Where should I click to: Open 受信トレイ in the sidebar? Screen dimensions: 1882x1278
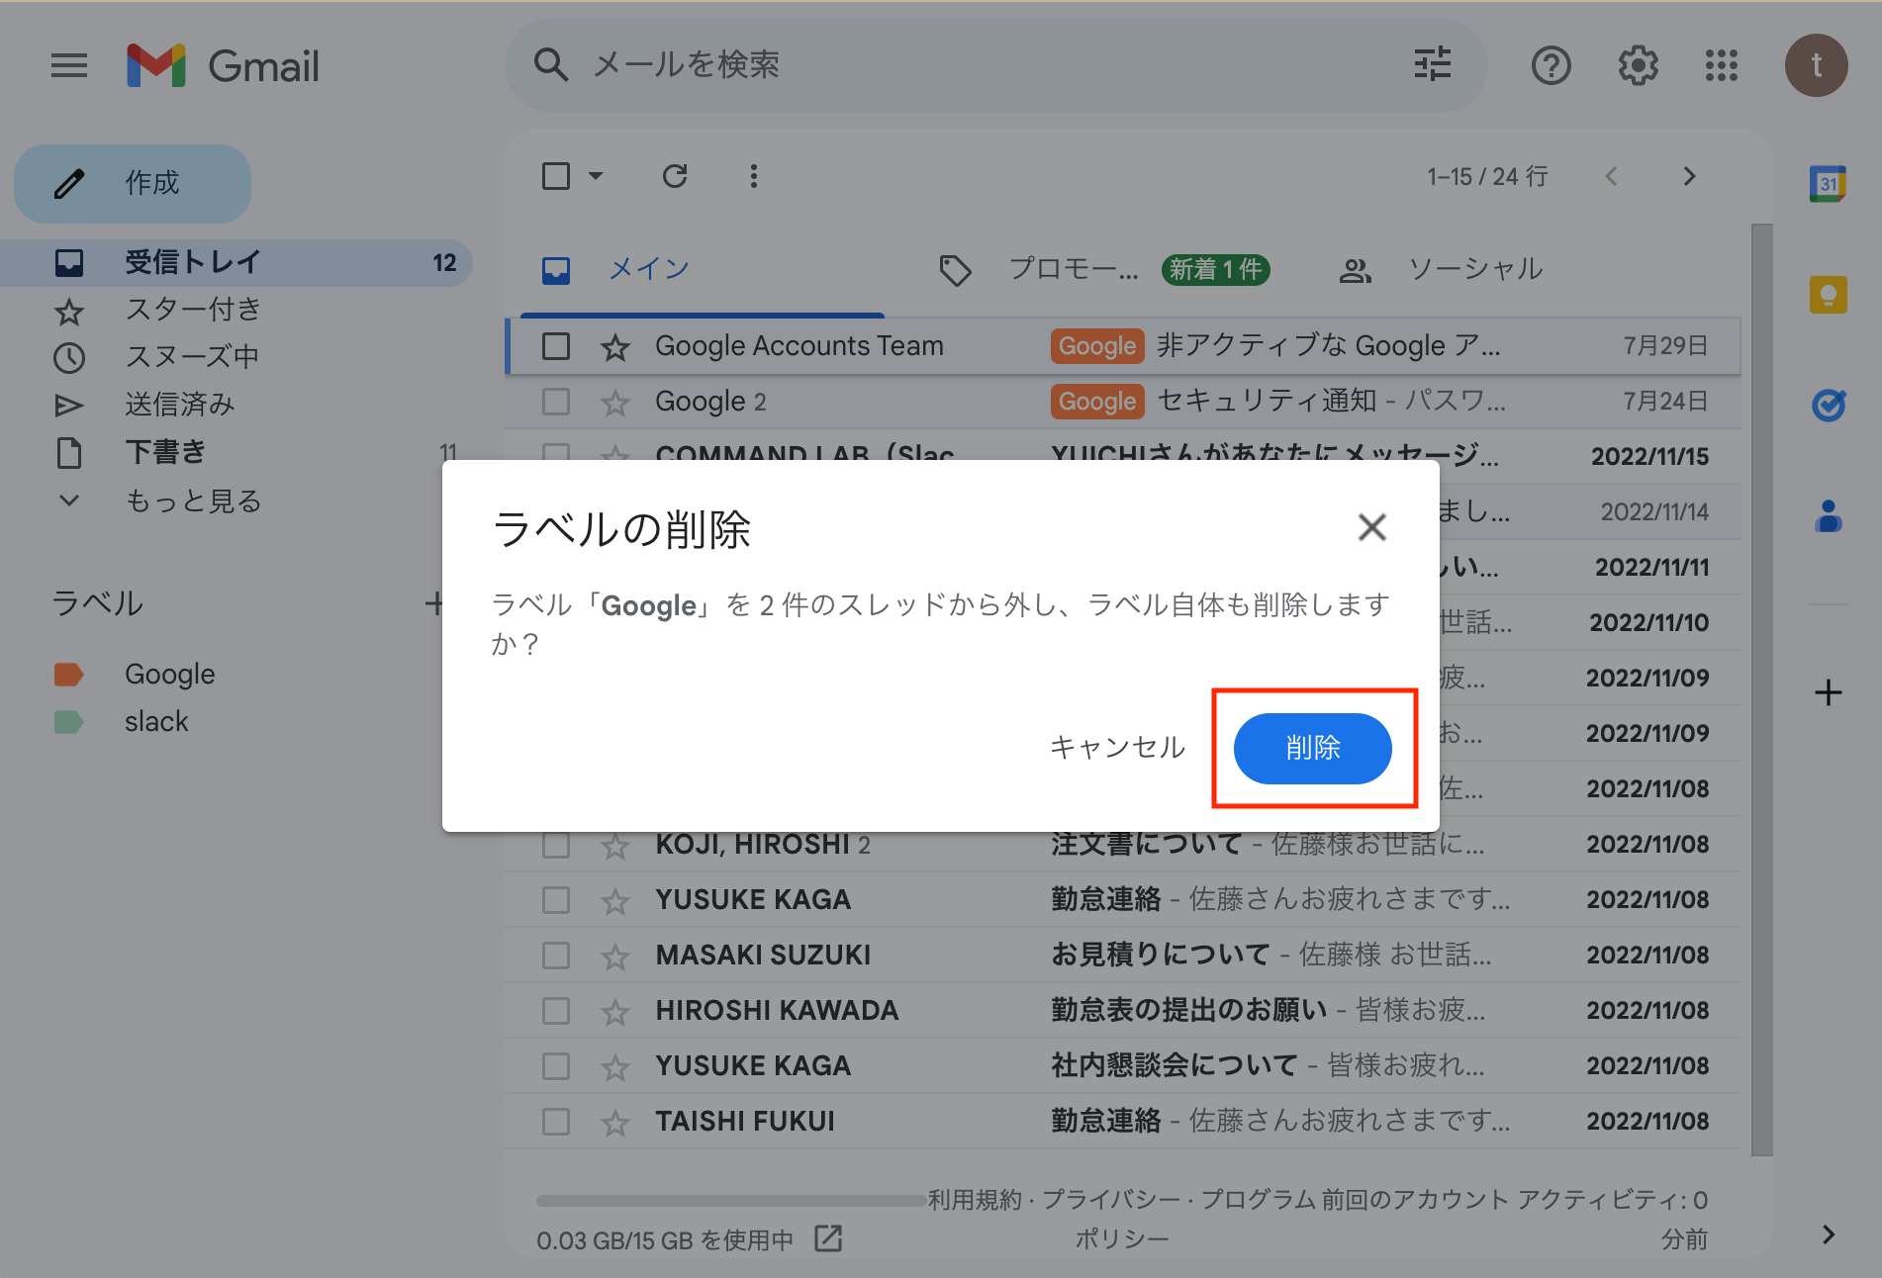click(x=235, y=262)
